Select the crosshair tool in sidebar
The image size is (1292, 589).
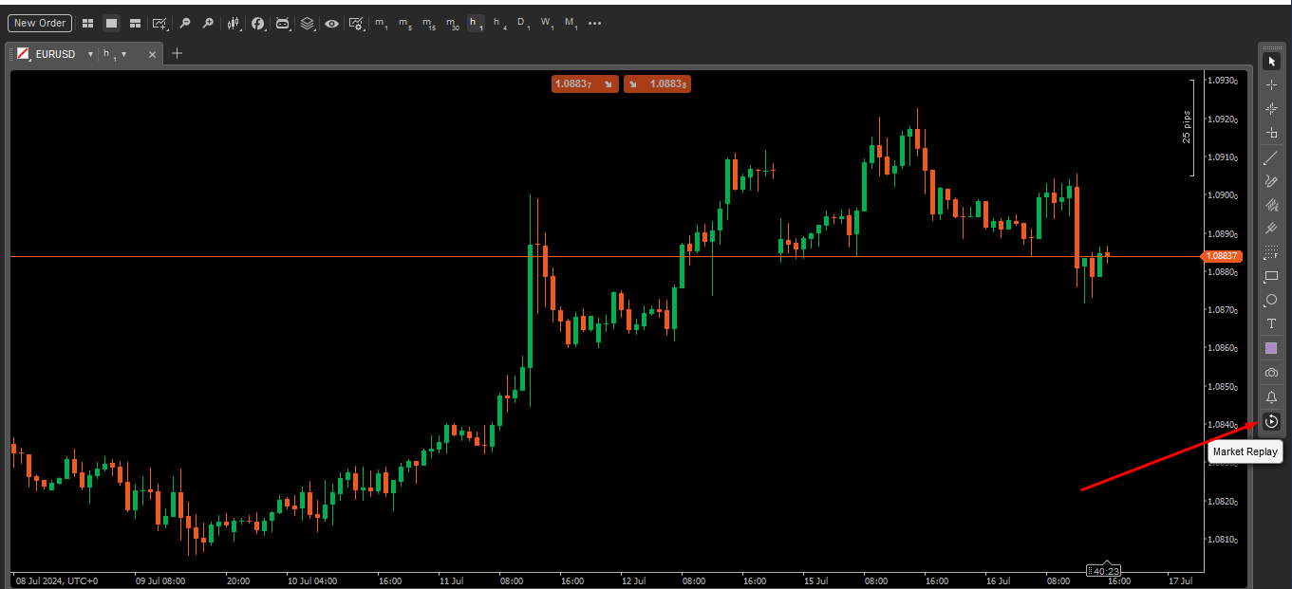(1271, 83)
